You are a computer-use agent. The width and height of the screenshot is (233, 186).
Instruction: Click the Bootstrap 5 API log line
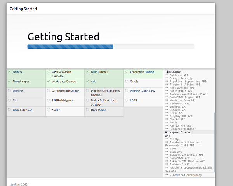pyautogui.click(x=179, y=91)
